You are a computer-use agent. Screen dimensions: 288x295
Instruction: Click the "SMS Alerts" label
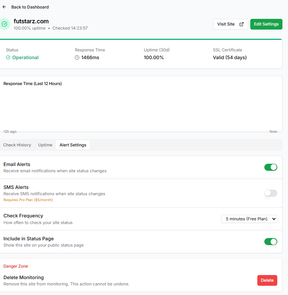pos(16,187)
